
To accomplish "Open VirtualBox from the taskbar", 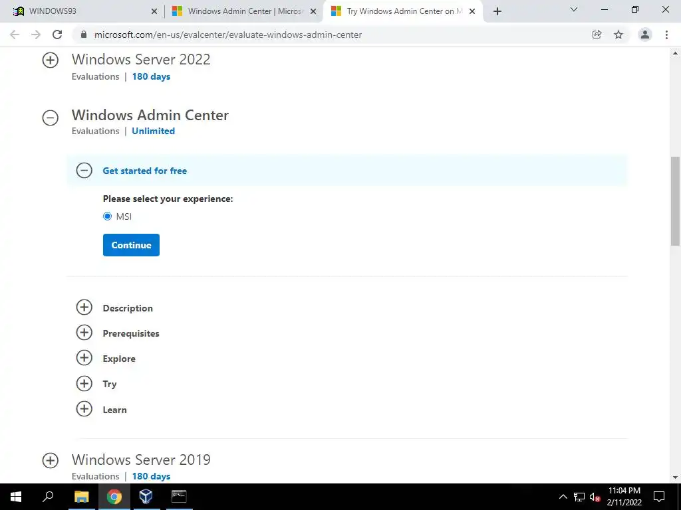I will point(146,497).
